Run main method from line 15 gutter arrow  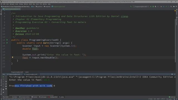coord(7,43)
